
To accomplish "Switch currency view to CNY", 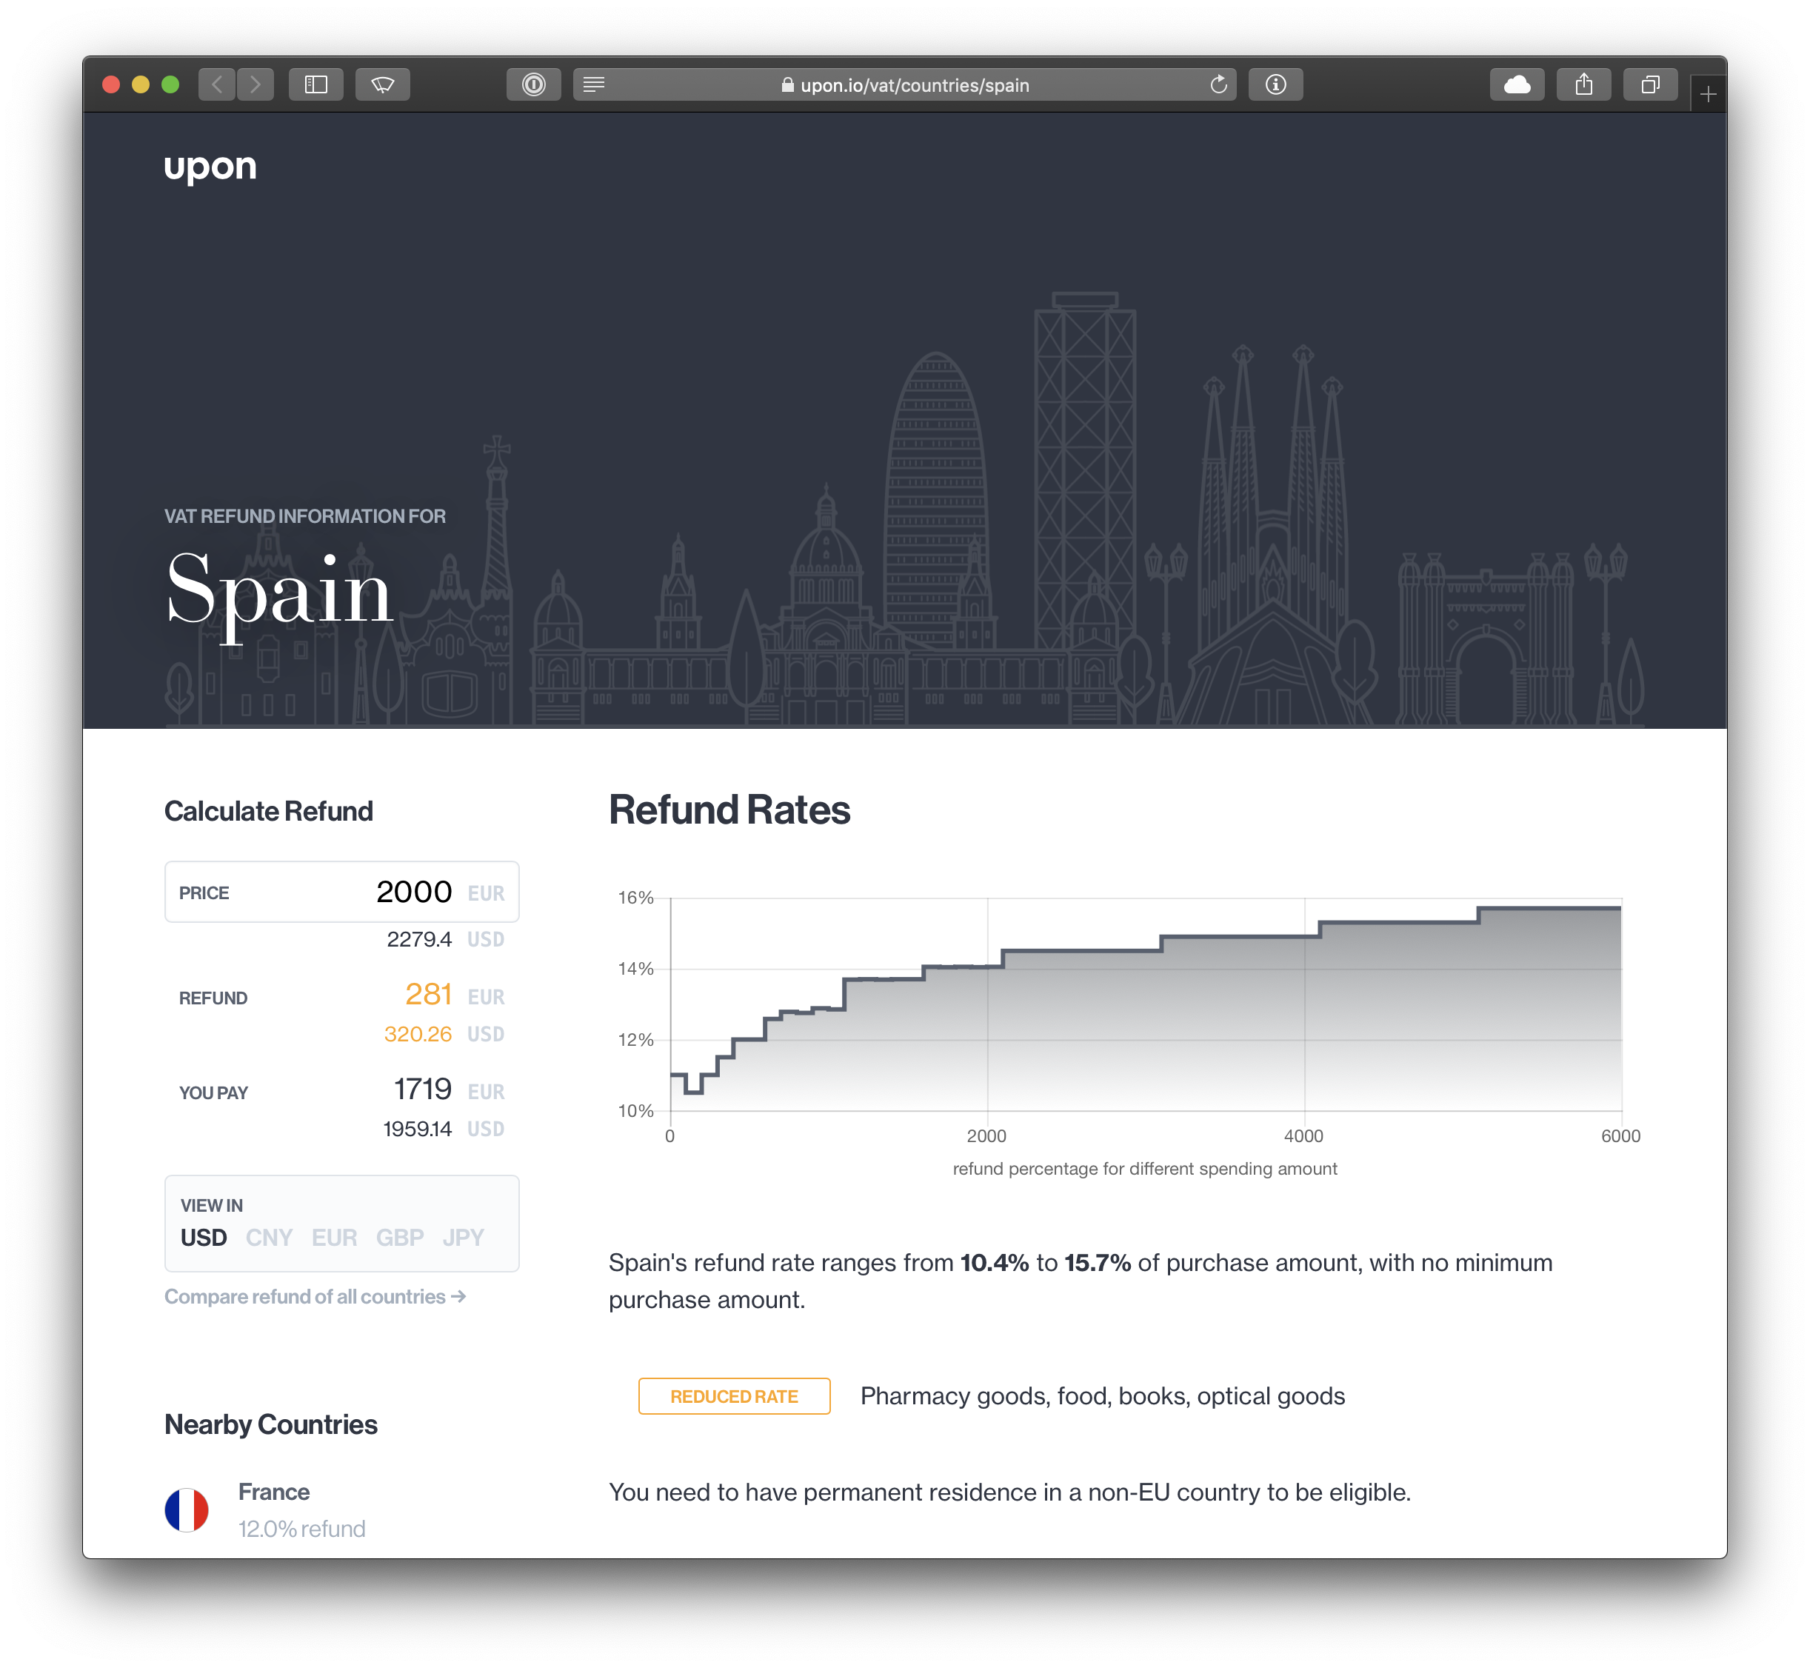I will pyautogui.click(x=269, y=1238).
